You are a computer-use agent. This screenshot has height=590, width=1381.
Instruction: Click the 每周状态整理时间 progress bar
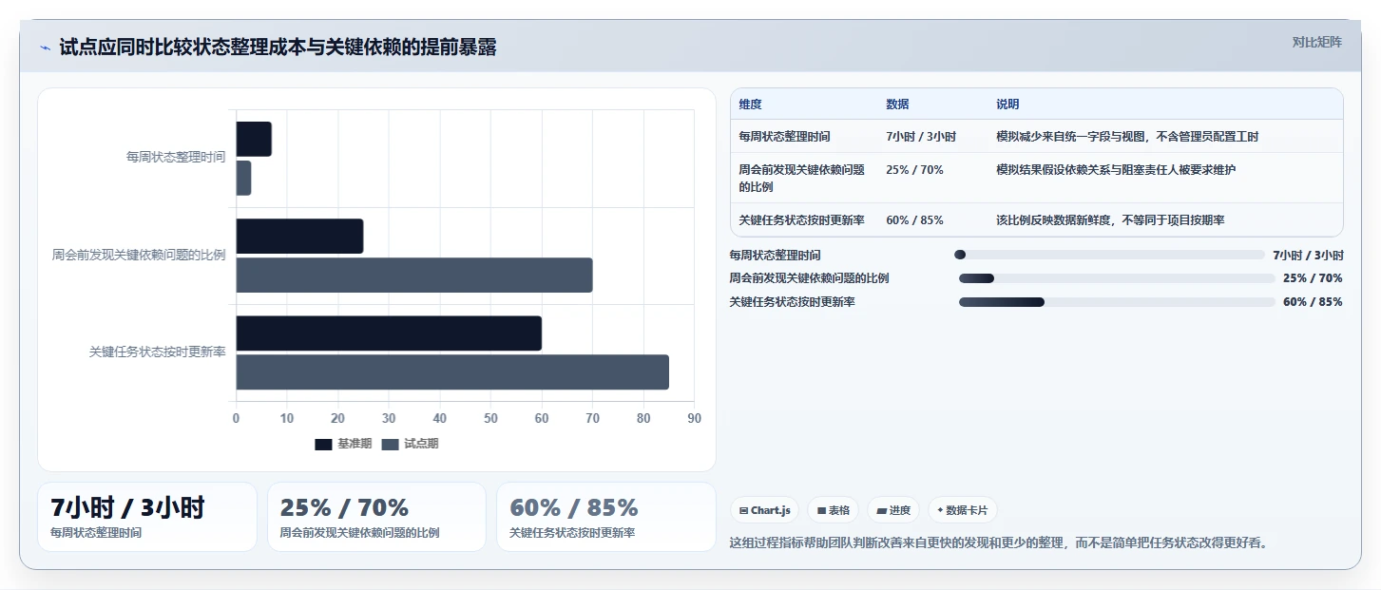pos(1109,255)
